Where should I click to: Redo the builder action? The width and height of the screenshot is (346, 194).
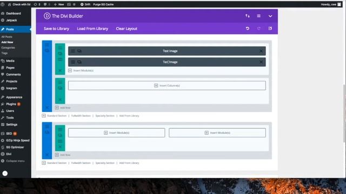[x=258, y=29]
